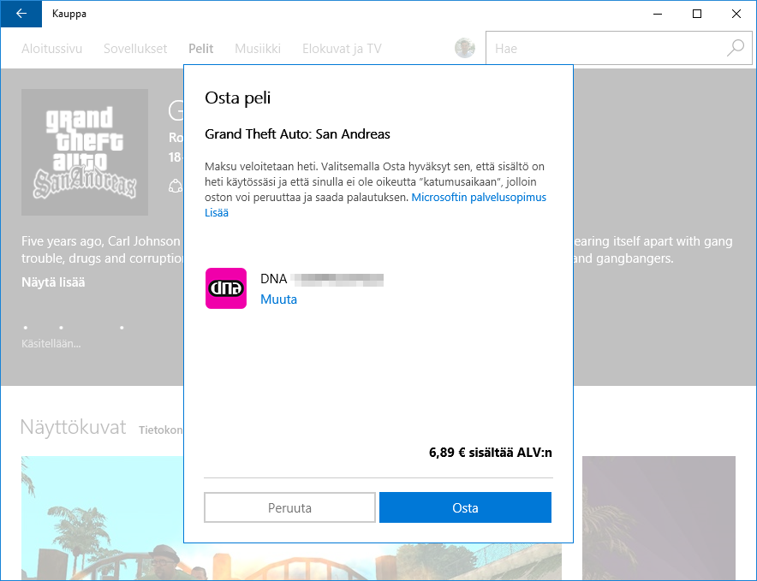The image size is (757, 581).
Task: Focus the Hae search field
Action: 604,49
